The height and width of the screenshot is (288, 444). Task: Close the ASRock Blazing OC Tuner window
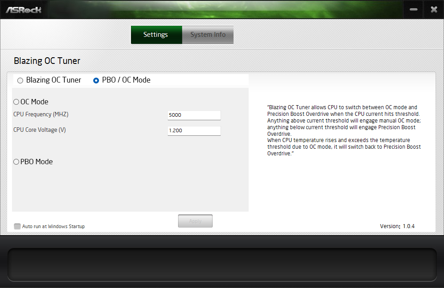[x=434, y=10]
